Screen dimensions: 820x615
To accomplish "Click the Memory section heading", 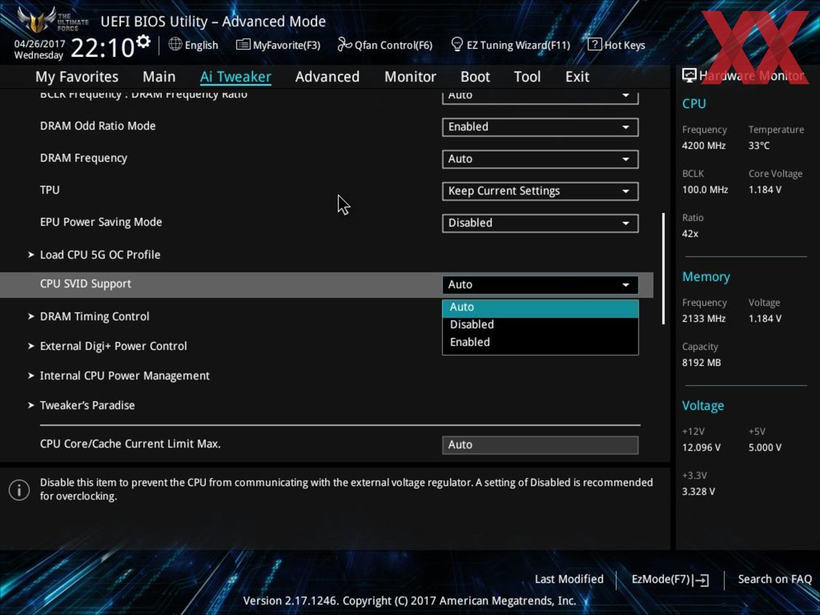I will click(x=706, y=277).
